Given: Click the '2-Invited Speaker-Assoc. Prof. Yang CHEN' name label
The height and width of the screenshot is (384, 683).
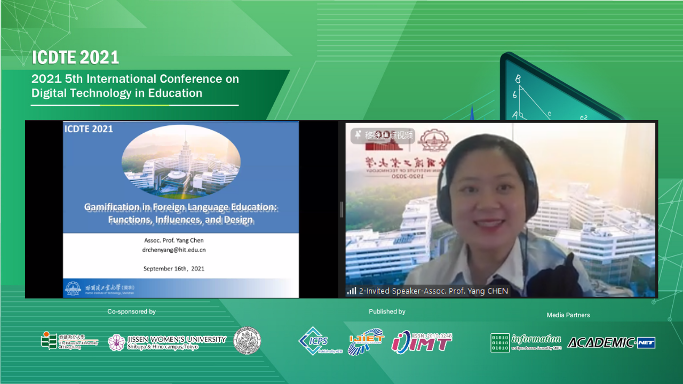Looking at the screenshot, I should pyautogui.click(x=433, y=291).
